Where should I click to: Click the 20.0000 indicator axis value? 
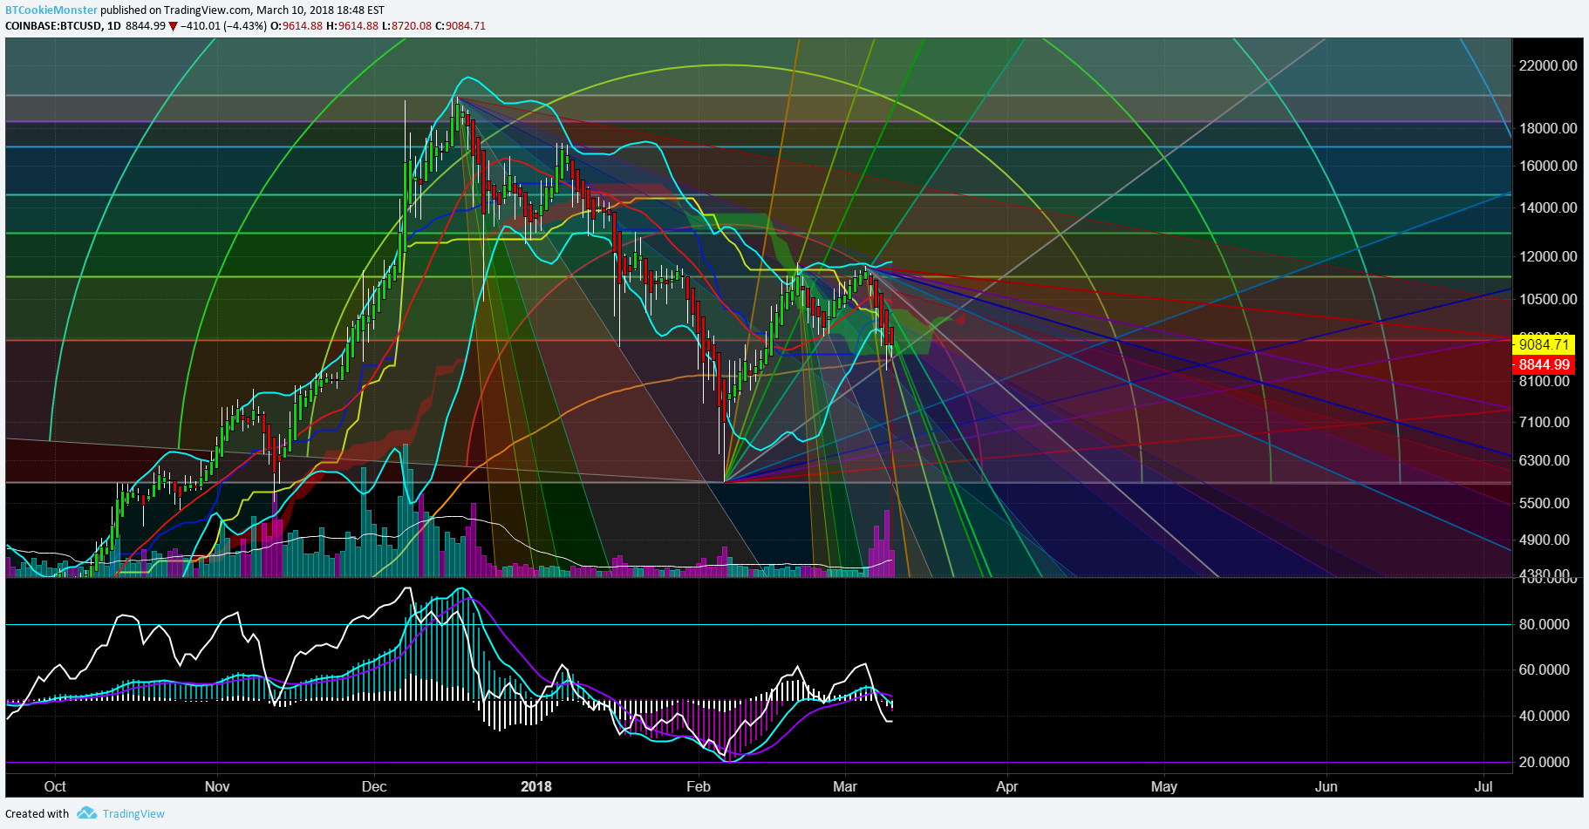point(1544,762)
